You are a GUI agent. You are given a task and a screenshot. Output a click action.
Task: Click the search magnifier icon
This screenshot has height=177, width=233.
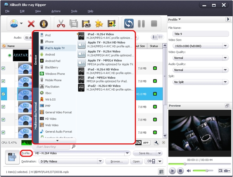point(73,147)
